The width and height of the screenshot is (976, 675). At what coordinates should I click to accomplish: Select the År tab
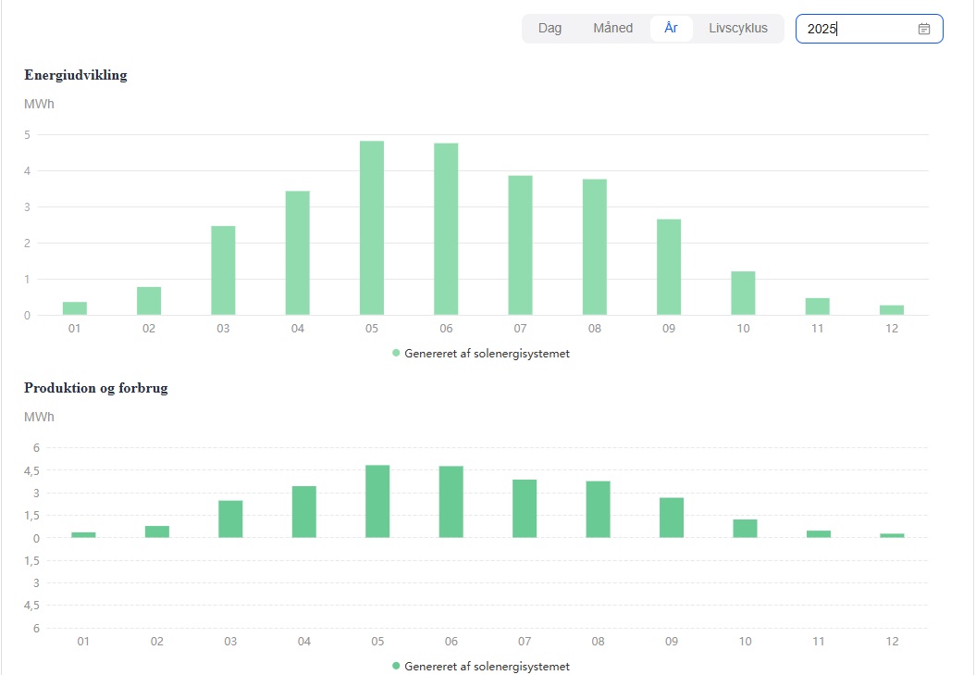pos(671,28)
